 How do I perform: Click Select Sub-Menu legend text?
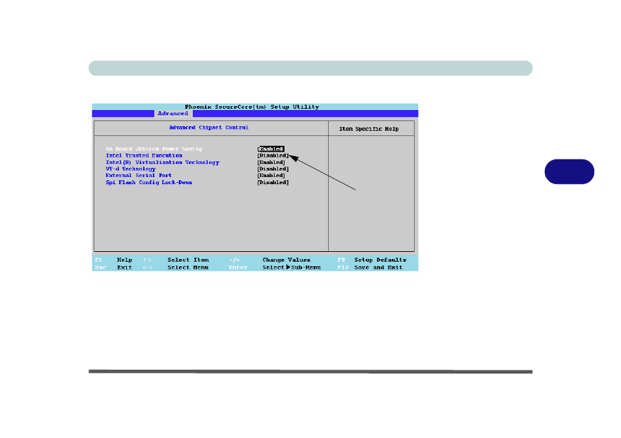pyautogui.click(x=292, y=267)
